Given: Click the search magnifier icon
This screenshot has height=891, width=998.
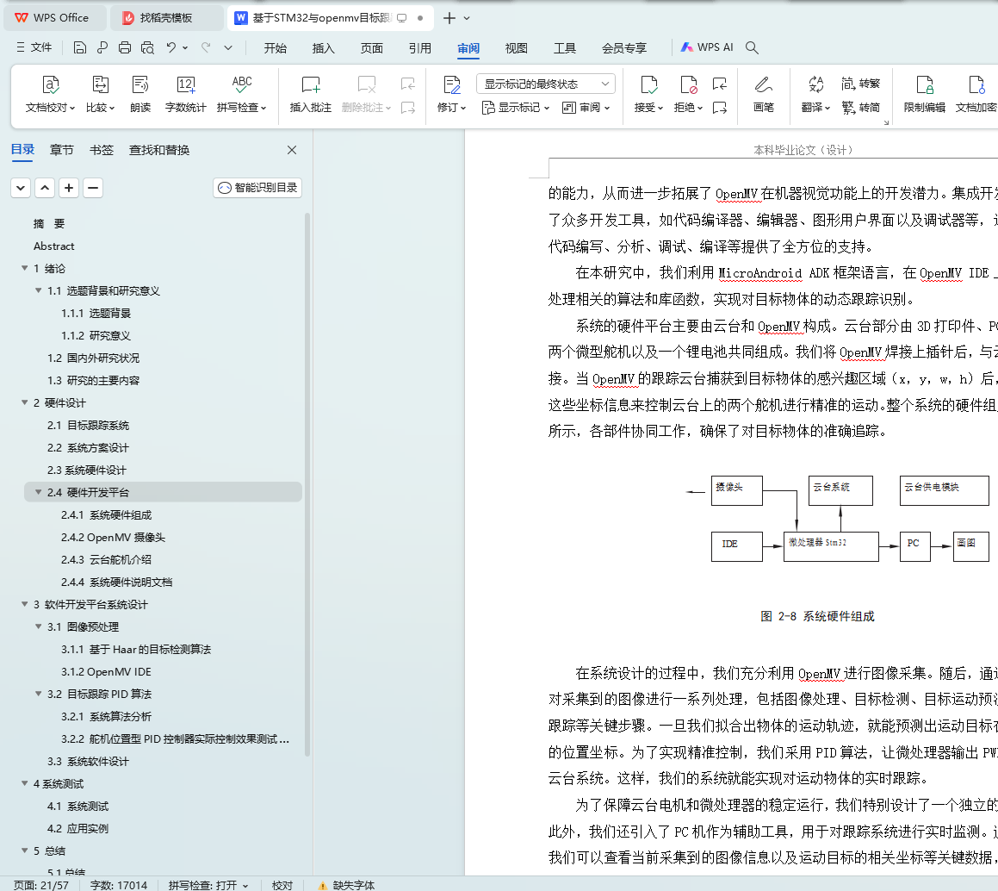Looking at the screenshot, I should click(x=752, y=47).
